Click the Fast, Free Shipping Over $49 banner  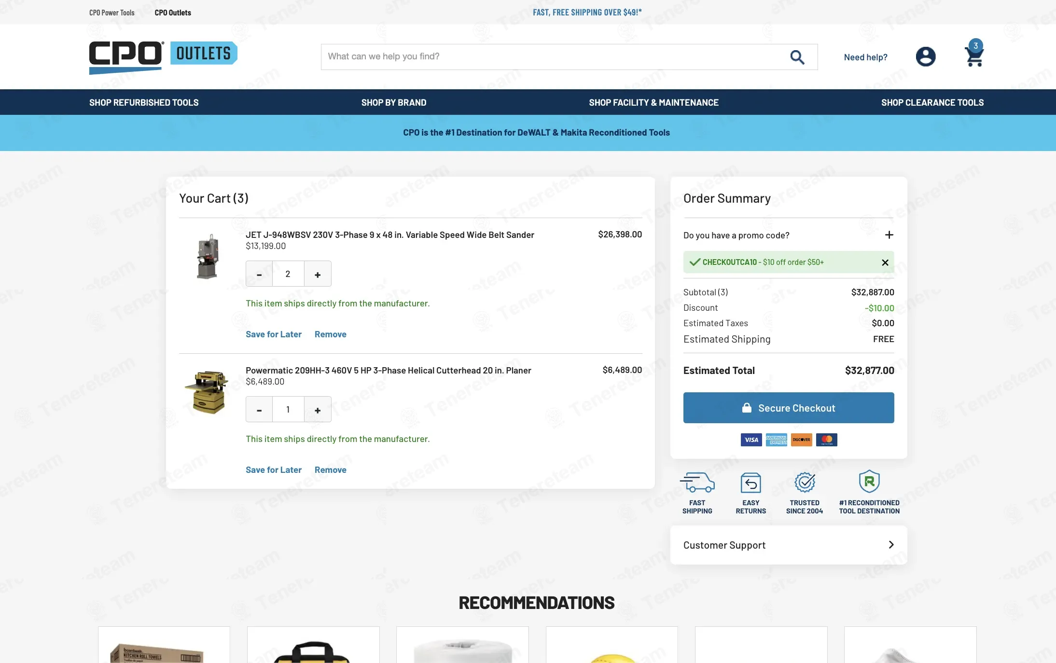587,13
